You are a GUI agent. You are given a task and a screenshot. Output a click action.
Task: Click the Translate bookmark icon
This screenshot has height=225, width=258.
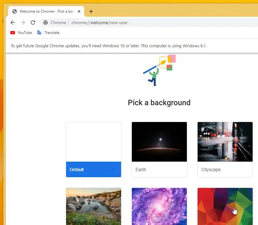pos(39,33)
